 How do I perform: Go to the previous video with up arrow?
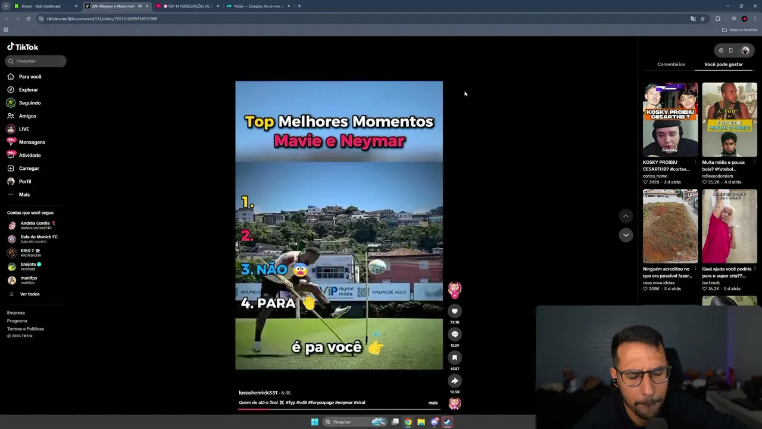click(626, 216)
